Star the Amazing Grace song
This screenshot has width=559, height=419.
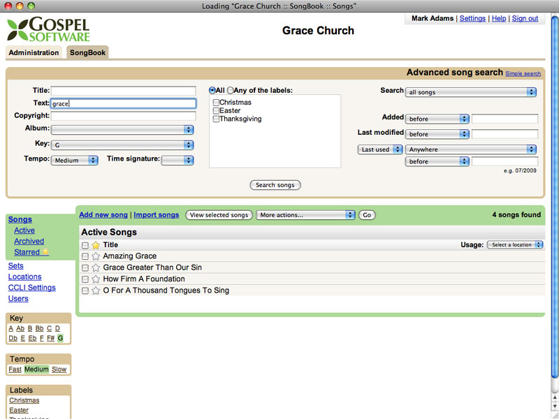(96, 256)
